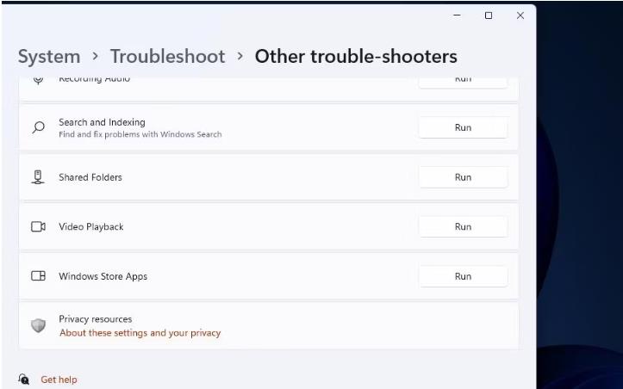This screenshot has width=623, height=389.
Task: Click the Privacy resources shield icon
Action: click(38, 325)
